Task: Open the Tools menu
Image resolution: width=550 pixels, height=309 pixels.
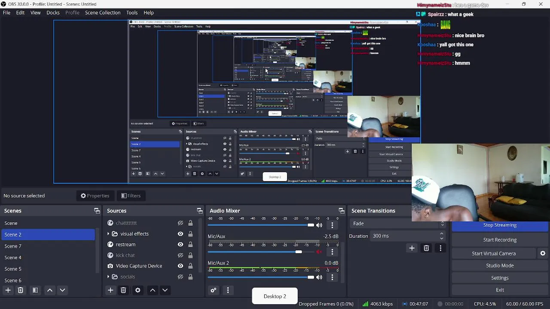Action: click(132, 12)
